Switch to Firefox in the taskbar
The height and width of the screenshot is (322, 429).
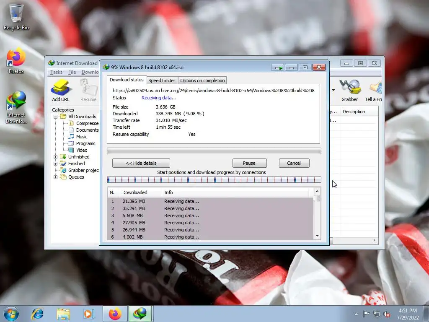[115, 314]
